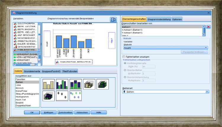
Task: Select Linie chart type
Action: 27,85
